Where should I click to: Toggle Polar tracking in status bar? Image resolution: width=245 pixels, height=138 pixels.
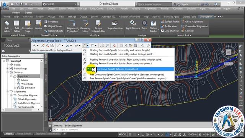coord(147,135)
